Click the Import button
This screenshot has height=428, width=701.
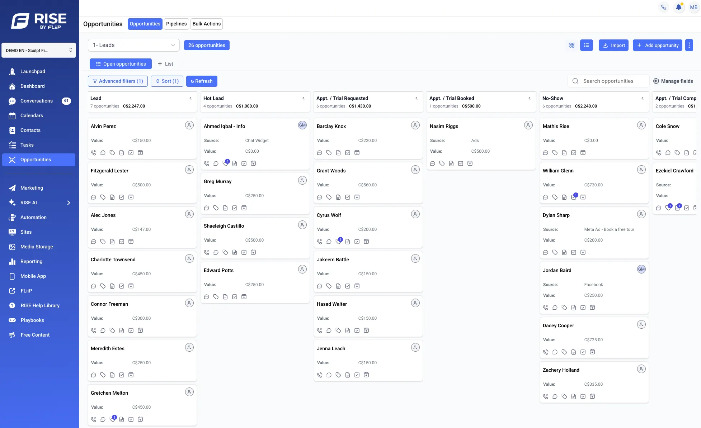[613, 45]
